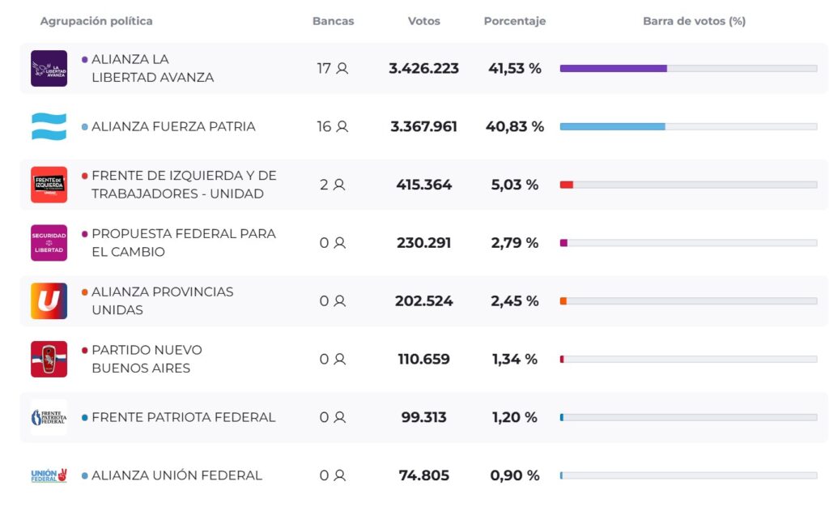Click Frente Patriota Federal logo

click(x=49, y=418)
